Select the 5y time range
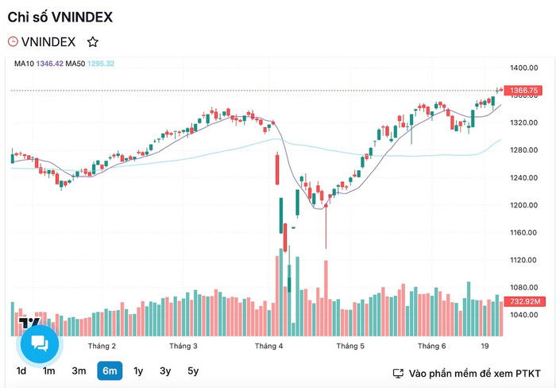The height and width of the screenshot is (388, 556). click(193, 371)
